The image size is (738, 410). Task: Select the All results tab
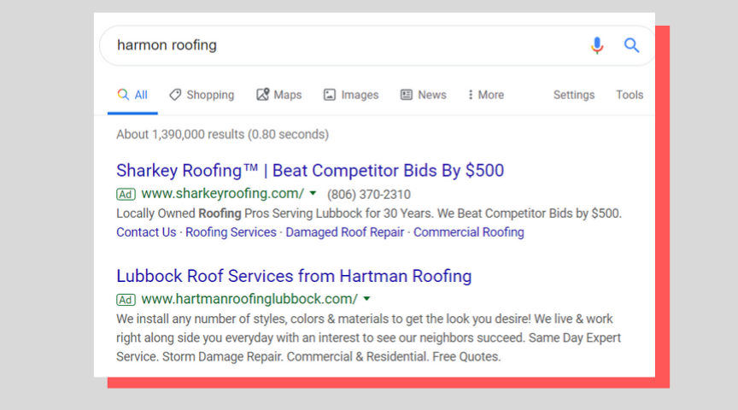132,95
